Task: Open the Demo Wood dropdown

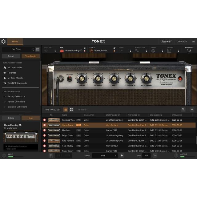Action: click(105, 155)
